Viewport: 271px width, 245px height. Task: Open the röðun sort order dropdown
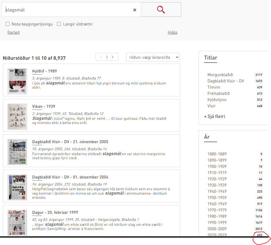[153, 57]
